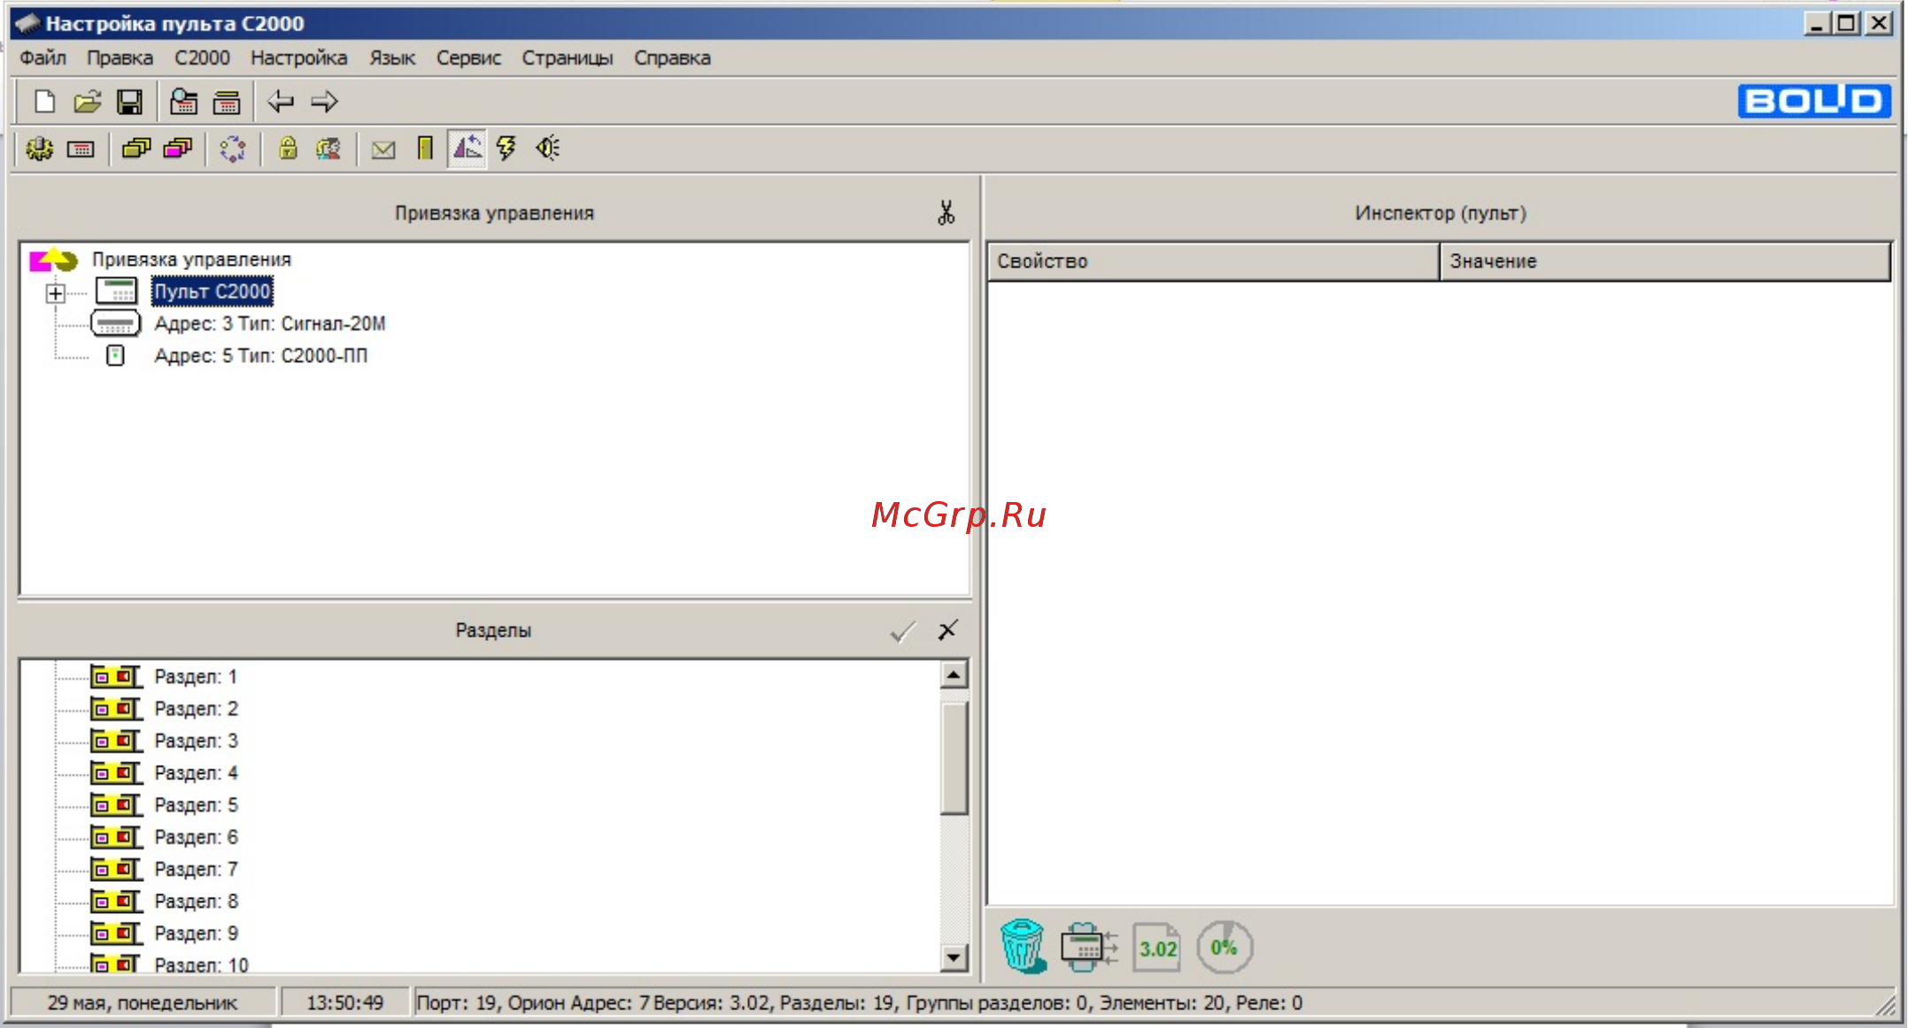Open the users access rights icon

click(x=328, y=149)
